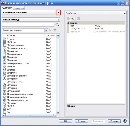Click the command list scroll up arrow
The height and width of the screenshot is (126, 130).
pos(58,36)
